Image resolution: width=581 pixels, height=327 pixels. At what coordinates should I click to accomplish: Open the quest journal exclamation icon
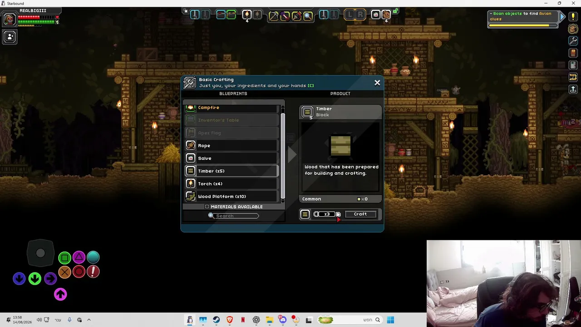pyautogui.click(x=573, y=17)
